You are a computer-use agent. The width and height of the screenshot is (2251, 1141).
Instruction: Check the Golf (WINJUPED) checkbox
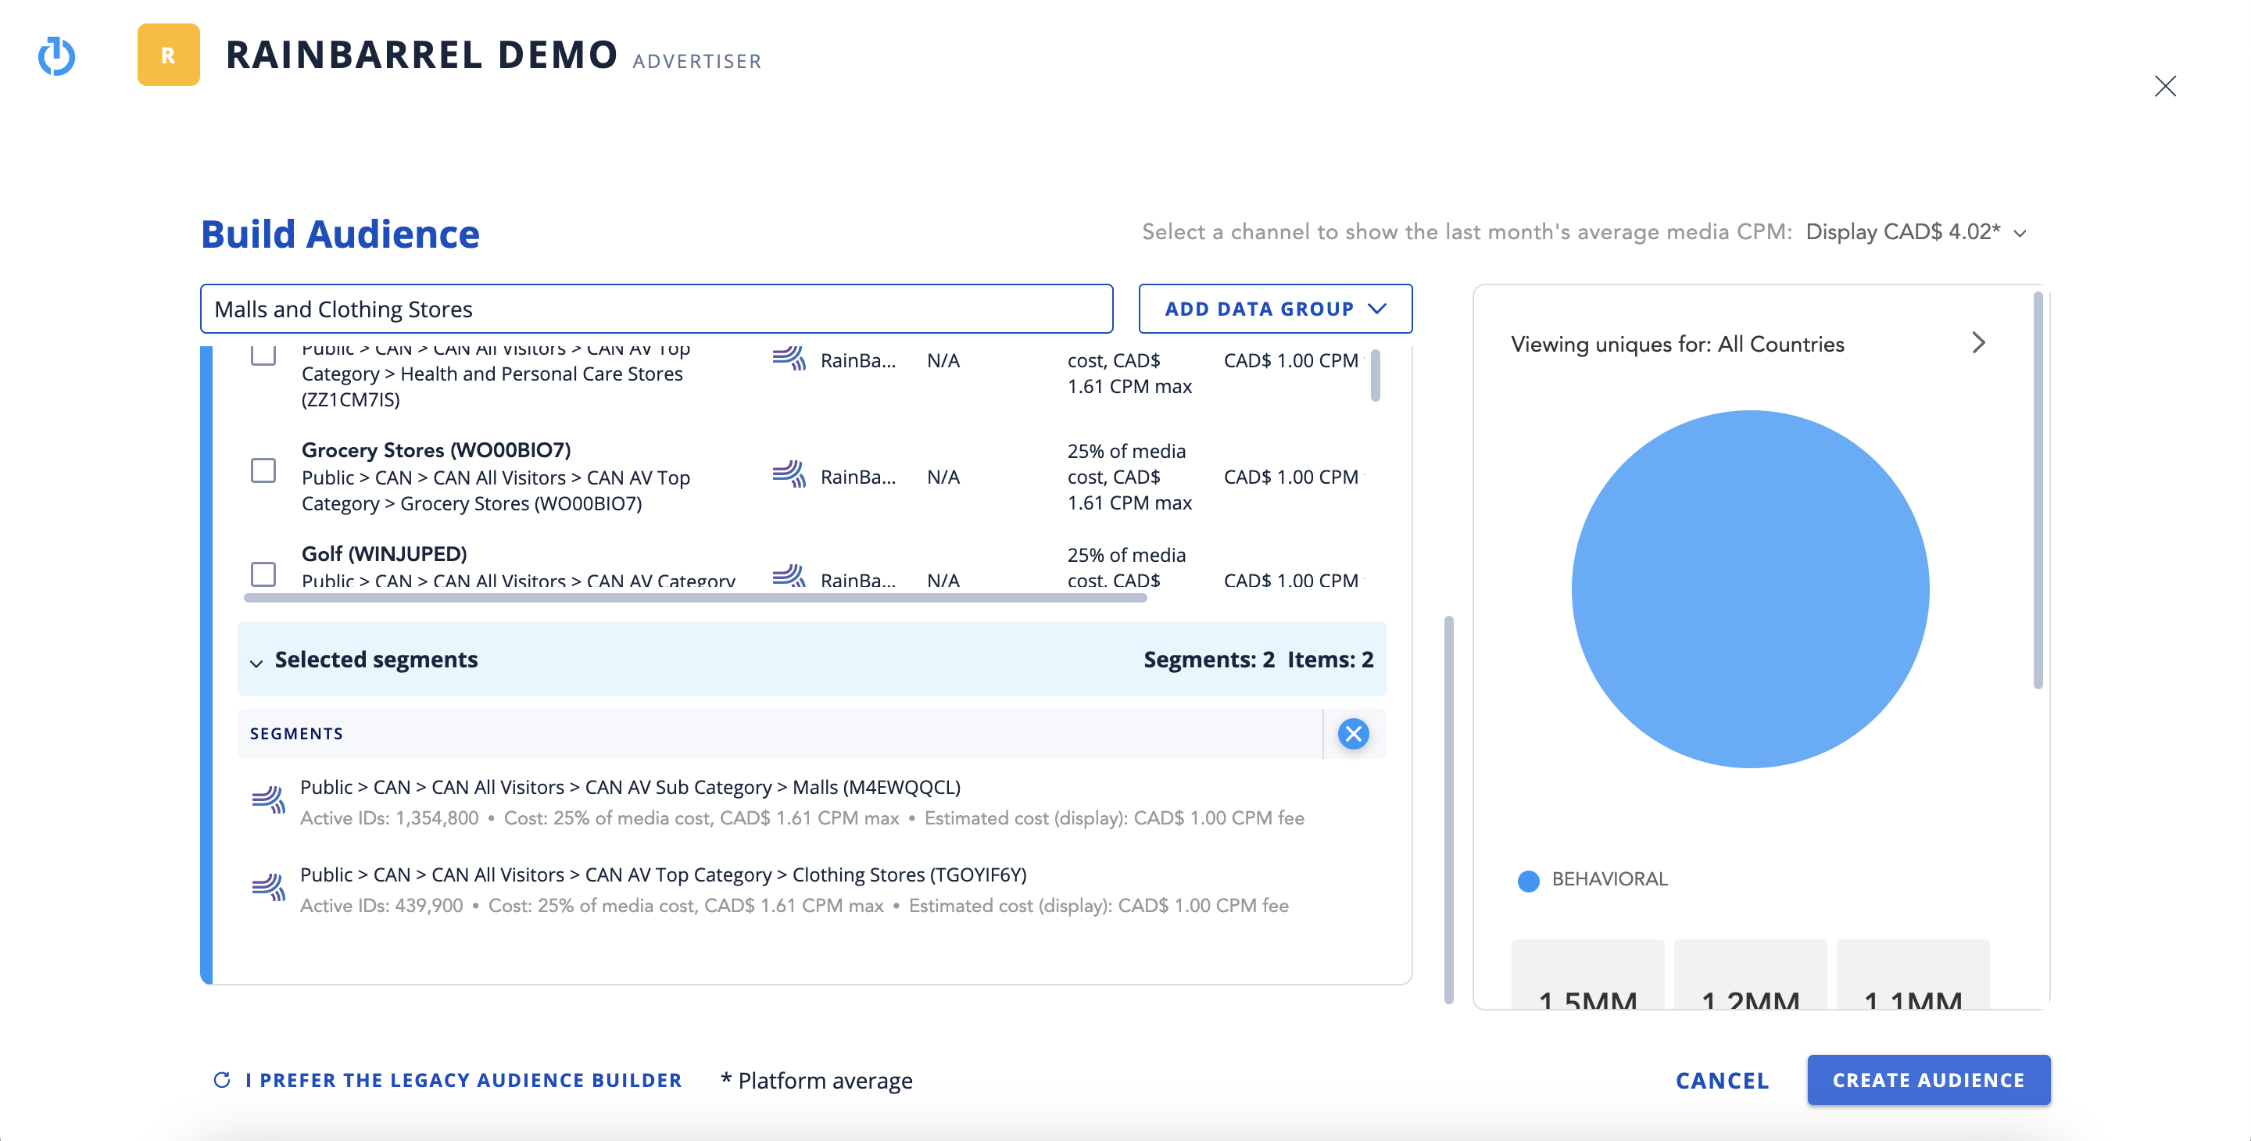[x=263, y=574]
